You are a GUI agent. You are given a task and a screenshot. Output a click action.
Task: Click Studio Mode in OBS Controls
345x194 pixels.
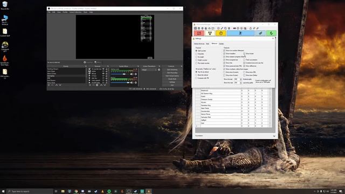click(172, 79)
